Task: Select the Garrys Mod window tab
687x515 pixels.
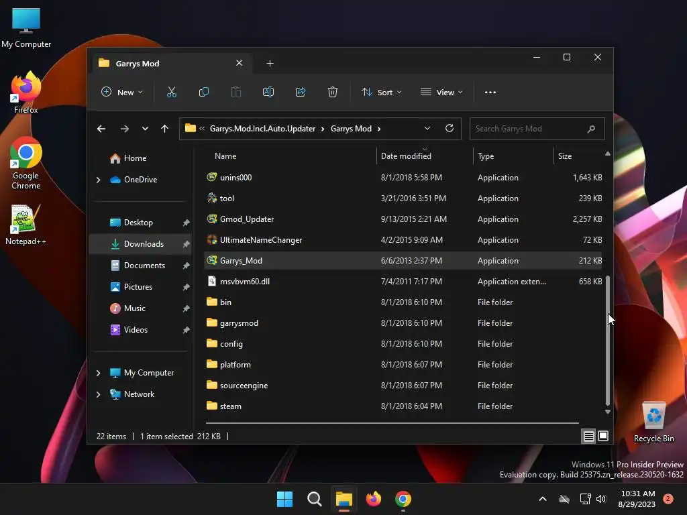Action: click(x=171, y=64)
